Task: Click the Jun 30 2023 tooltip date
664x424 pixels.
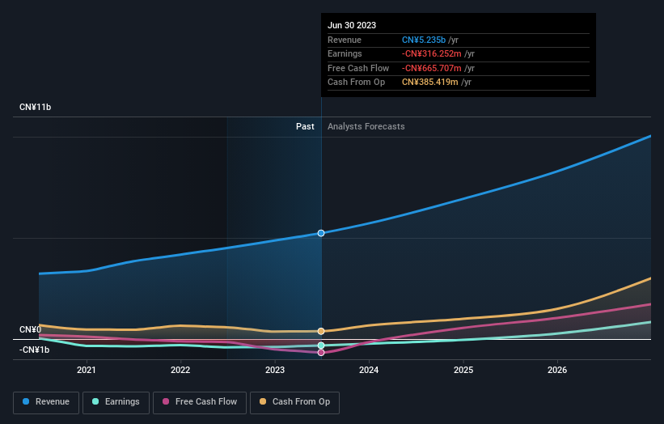Action: point(352,25)
